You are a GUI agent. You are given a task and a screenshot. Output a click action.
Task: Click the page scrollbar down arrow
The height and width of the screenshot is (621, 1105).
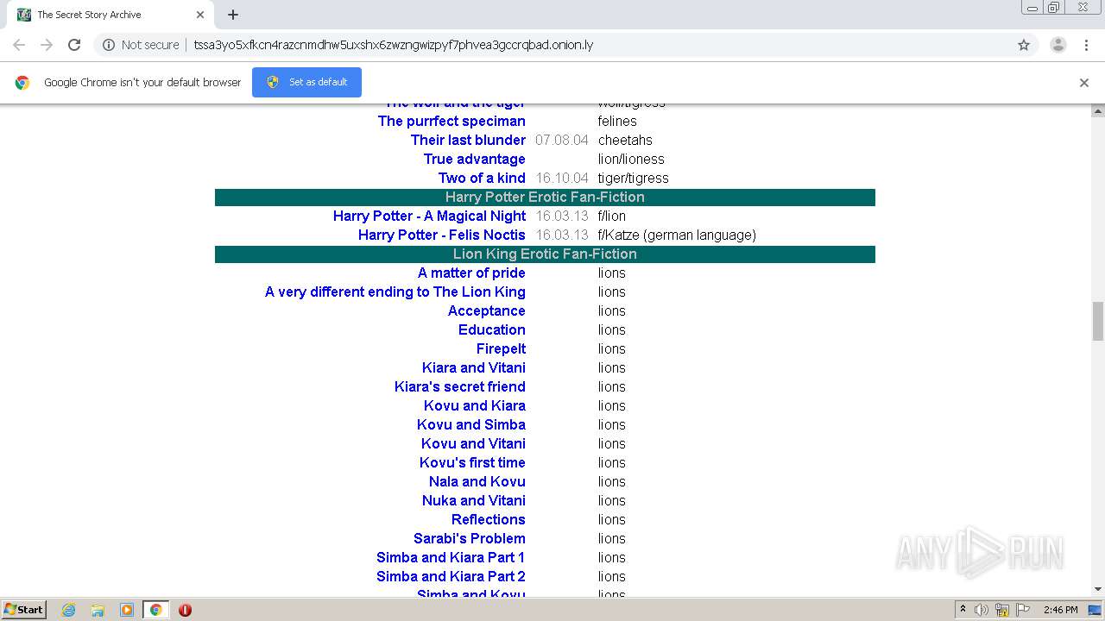pos(1098,589)
